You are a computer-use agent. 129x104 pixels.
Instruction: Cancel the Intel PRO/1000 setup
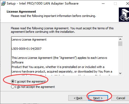121,98
